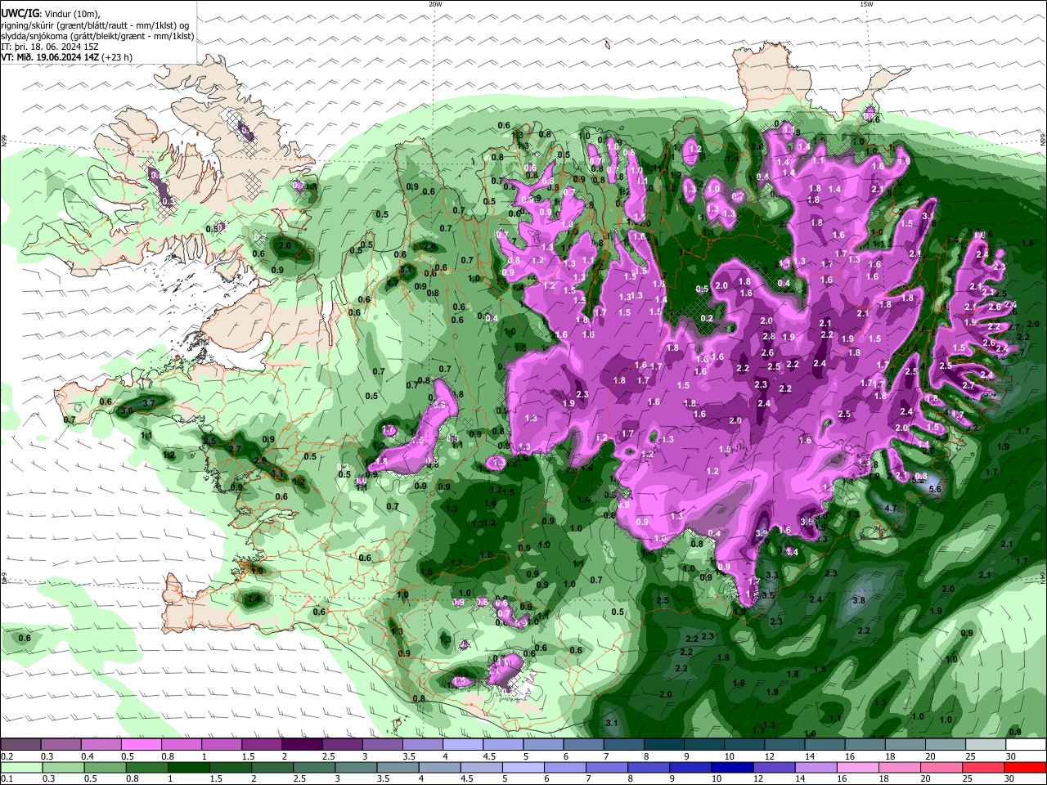Screen dimensions: 1047x785
Task: Select the darkest purple snow swatch between 2 and 2.5
Action: click(302, 745)
